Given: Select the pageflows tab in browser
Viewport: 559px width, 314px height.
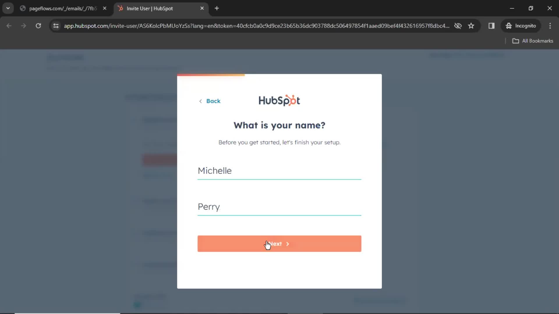Looking at the screenshot, I should point(63,8).
